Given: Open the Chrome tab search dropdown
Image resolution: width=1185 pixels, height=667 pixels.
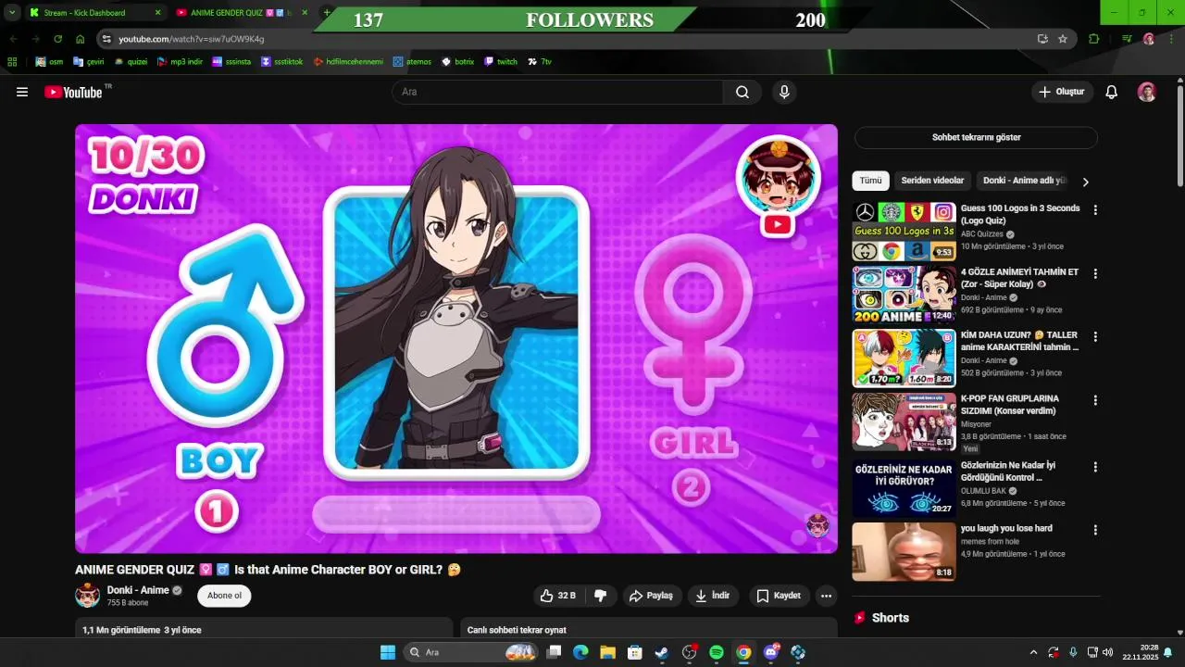Looking at the screenshot, I should (x=12, y=13).
